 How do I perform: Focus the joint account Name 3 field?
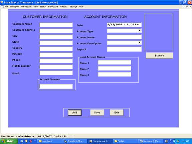115,74
